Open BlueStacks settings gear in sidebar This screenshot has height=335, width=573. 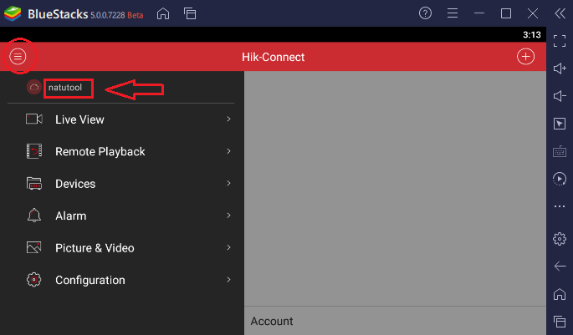560,239
